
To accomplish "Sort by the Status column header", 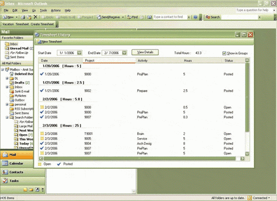I will point(234,61).
